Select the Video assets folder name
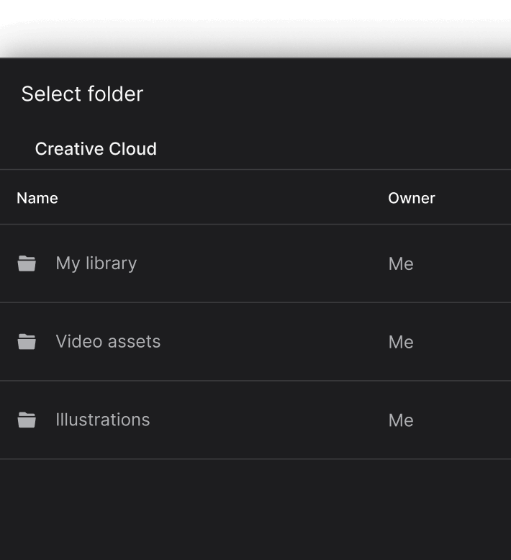The height and width of the screenshot is (560, 511). tap(108, 341)
